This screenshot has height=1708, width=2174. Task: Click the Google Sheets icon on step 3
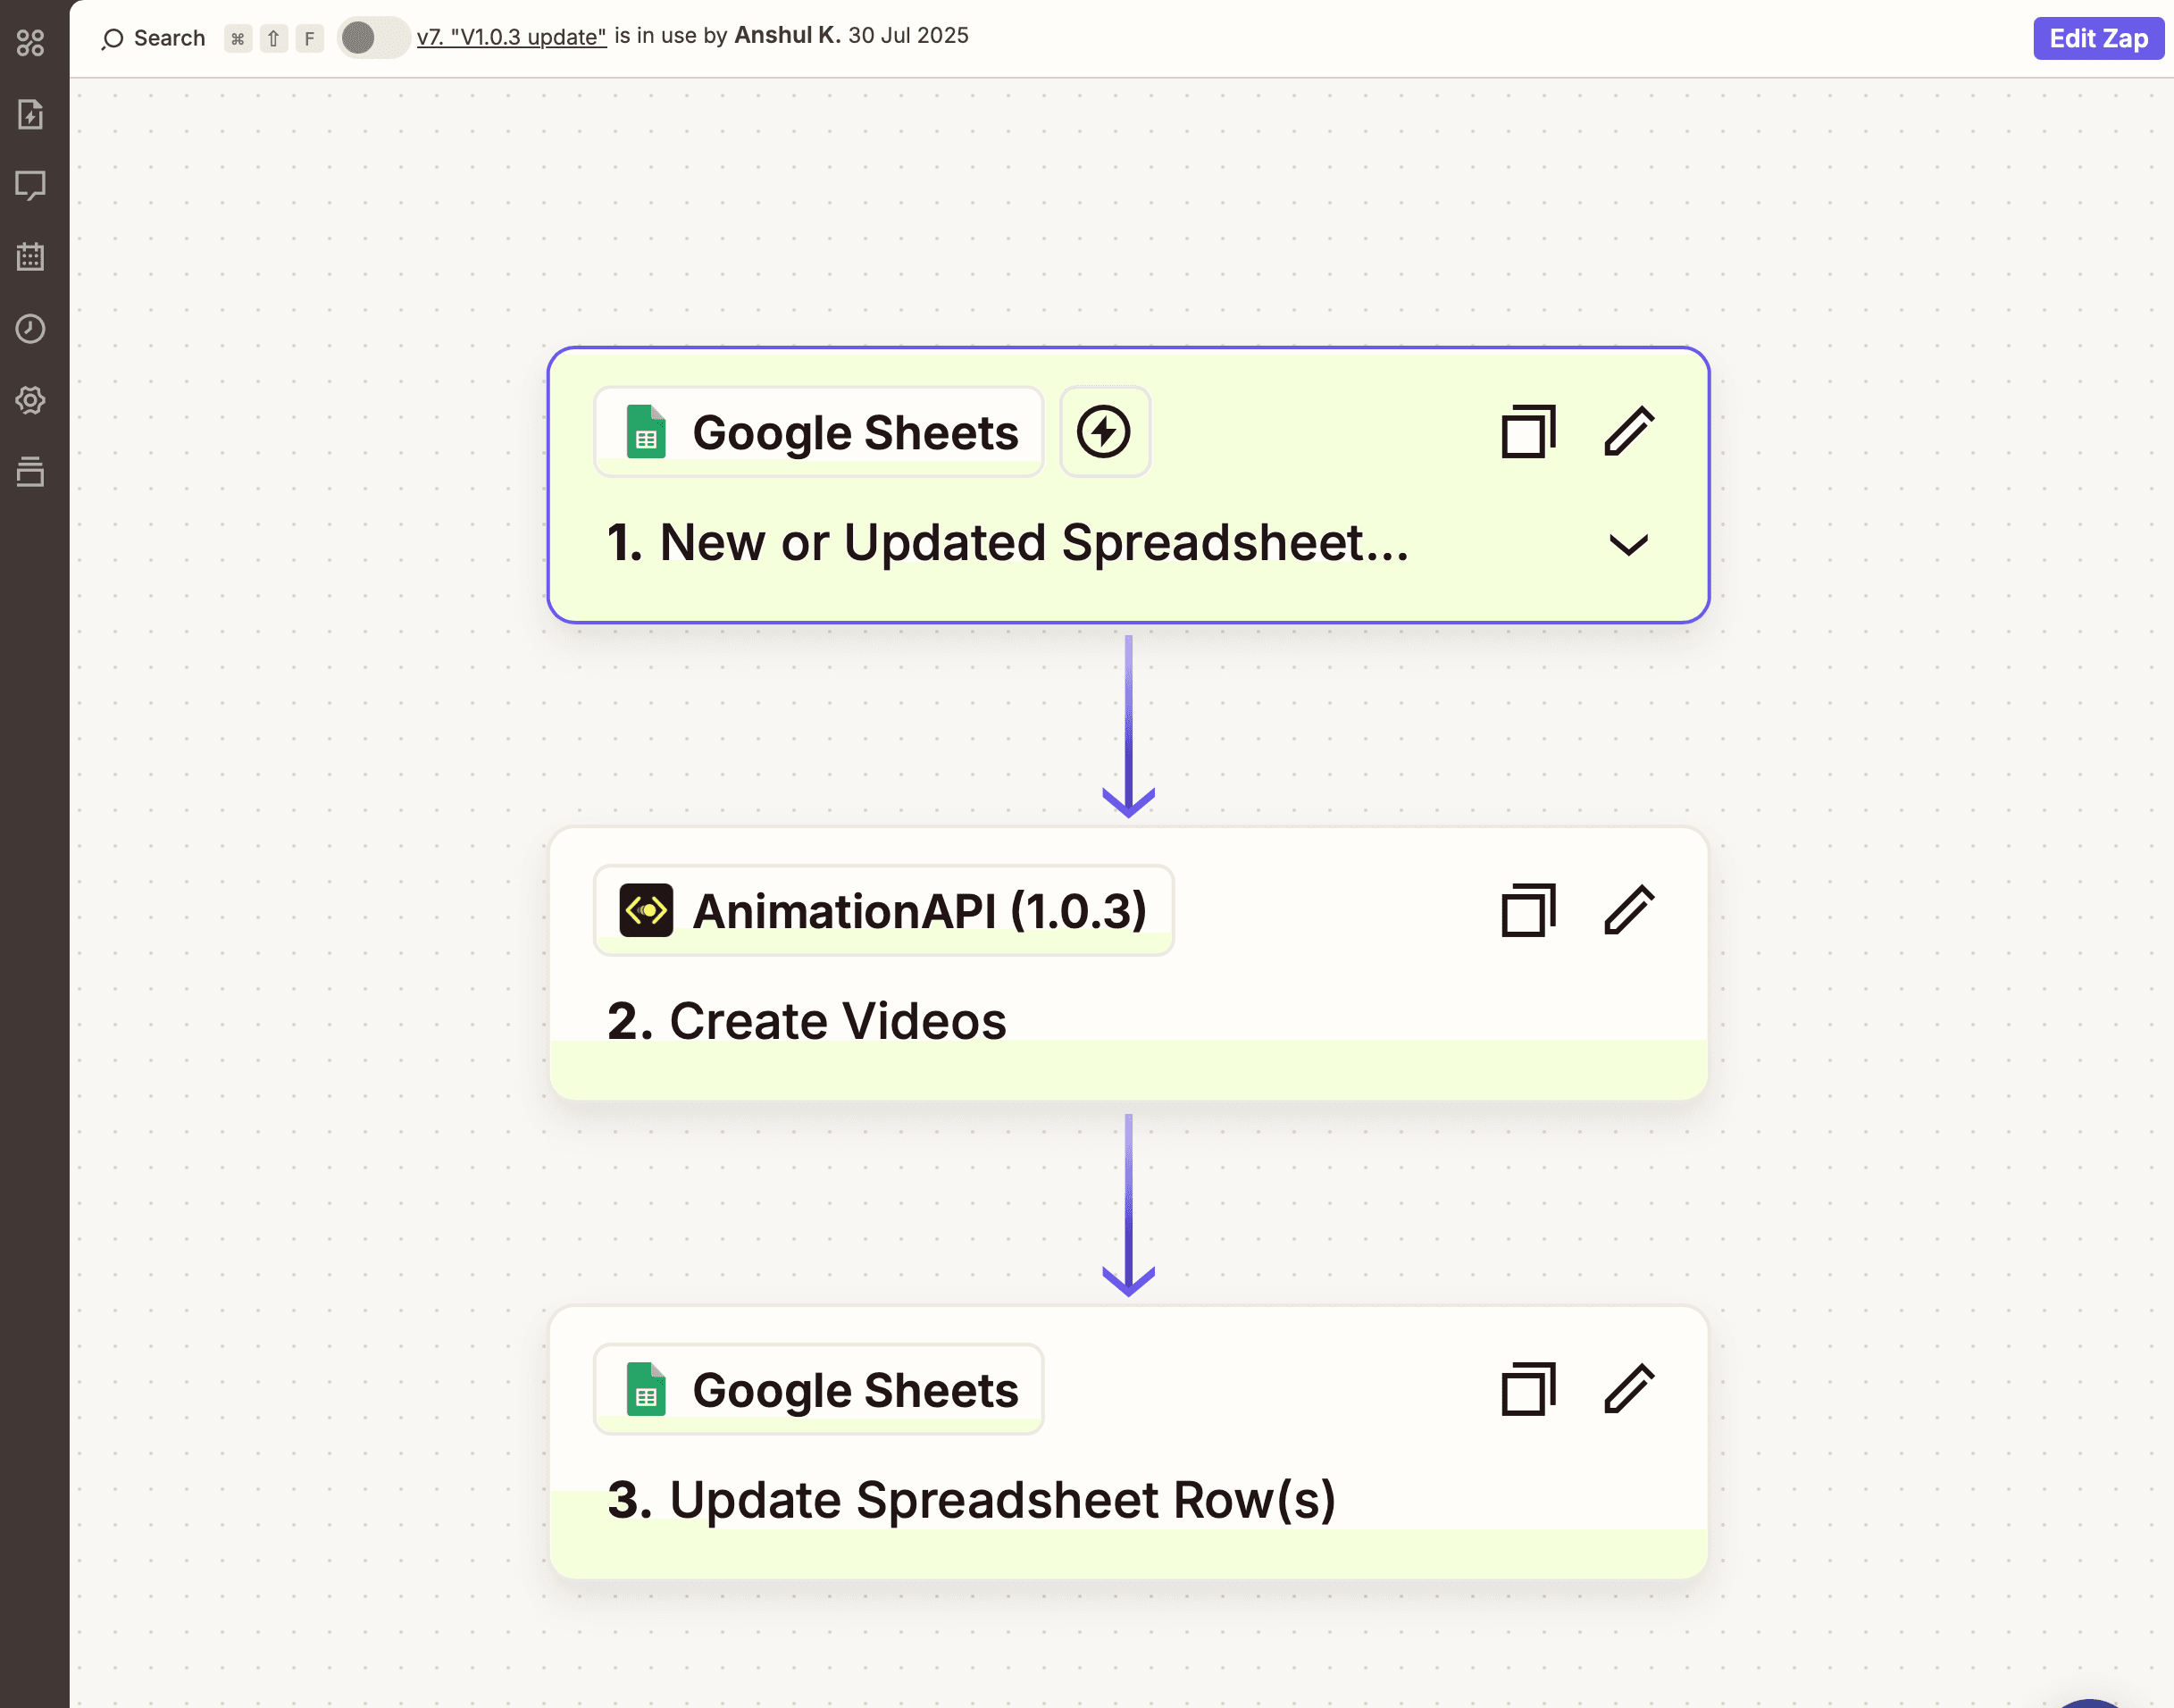click(645, 1388)
